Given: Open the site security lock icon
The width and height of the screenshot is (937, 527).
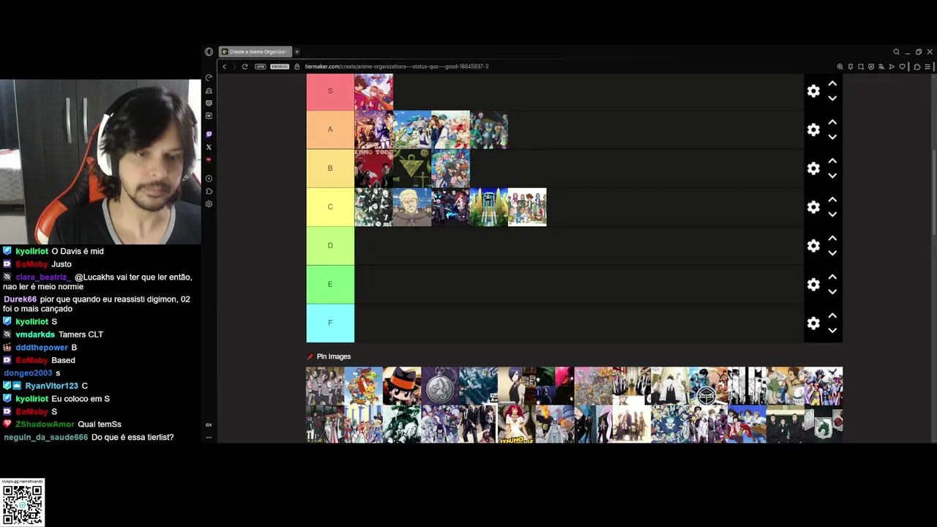Looking at the screenshot, I should click(297, 67).
